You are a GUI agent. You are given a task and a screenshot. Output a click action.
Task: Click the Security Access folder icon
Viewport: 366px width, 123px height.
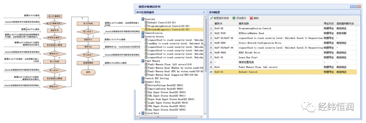[x=143, y=36]
